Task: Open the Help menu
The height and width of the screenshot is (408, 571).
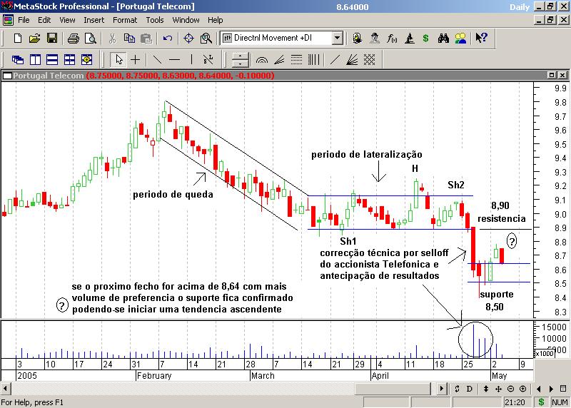Action: (216, 20)
